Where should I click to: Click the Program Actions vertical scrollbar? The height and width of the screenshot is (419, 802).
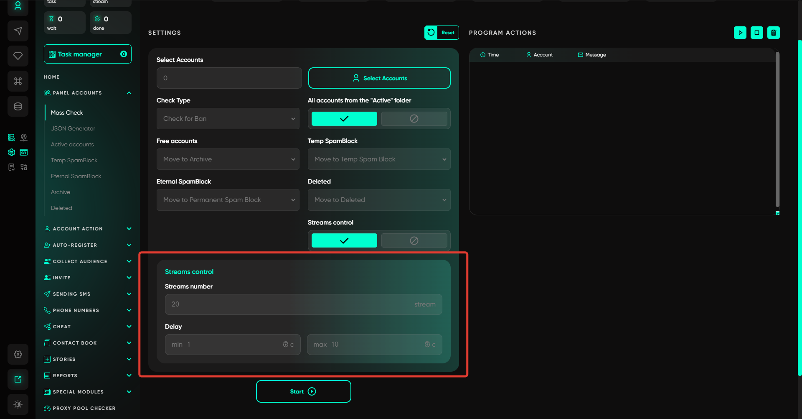777,130
